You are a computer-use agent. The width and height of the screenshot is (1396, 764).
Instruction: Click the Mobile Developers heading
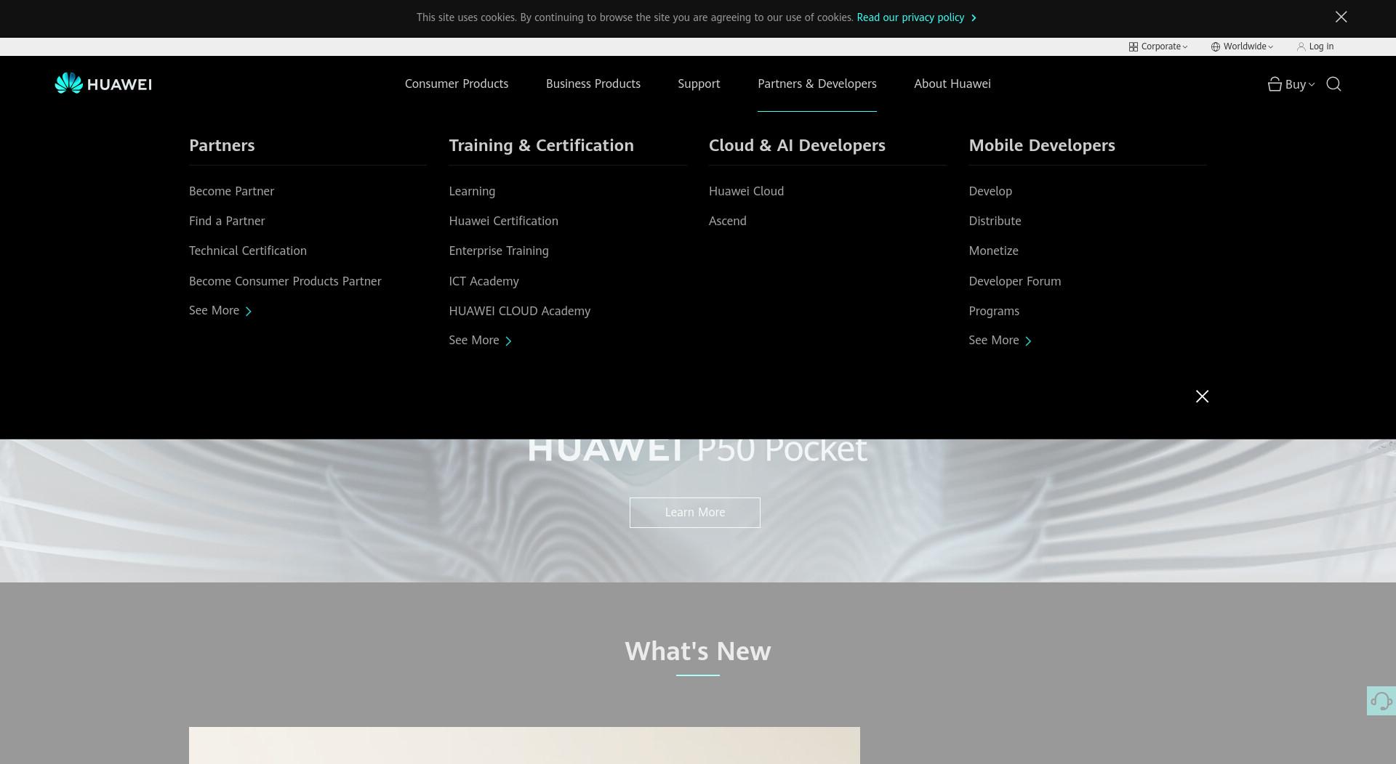[x=1041, y=145]
